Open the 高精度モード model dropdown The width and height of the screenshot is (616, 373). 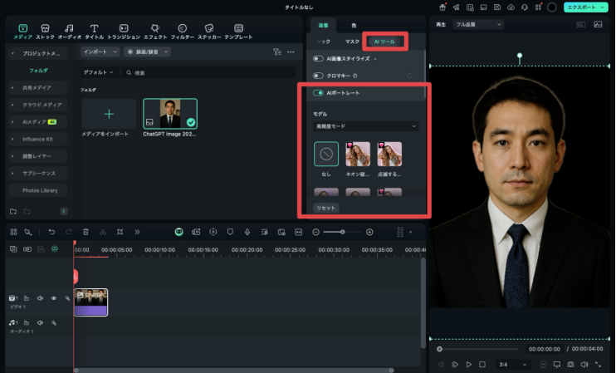365,126
